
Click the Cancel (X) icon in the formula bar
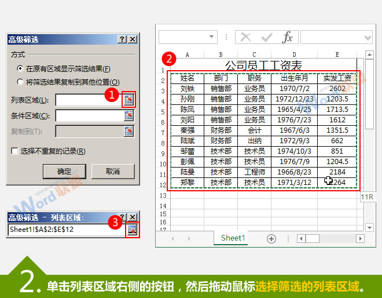tap(246, 37)
